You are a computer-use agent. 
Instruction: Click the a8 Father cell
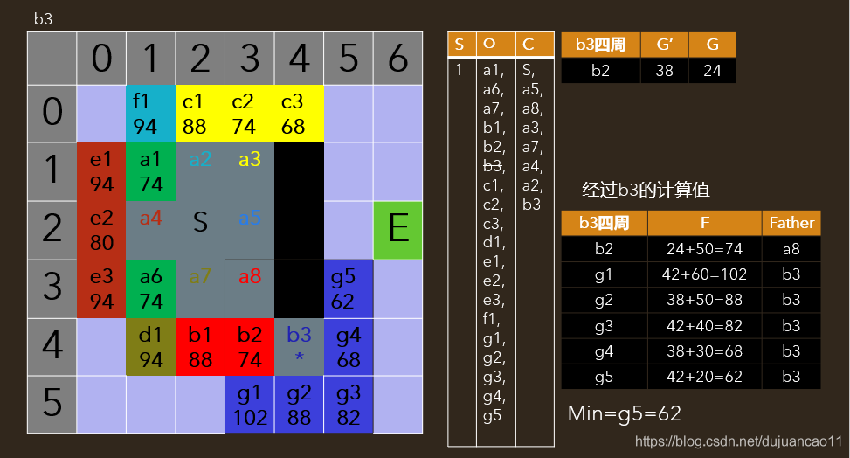791,248
